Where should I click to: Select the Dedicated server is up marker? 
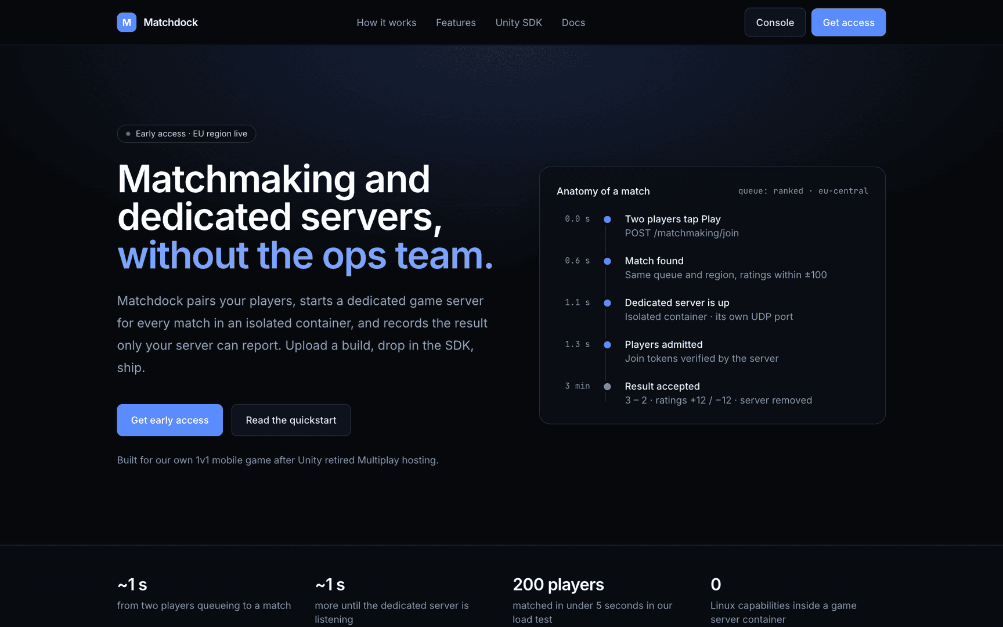(x=607, y=303)
